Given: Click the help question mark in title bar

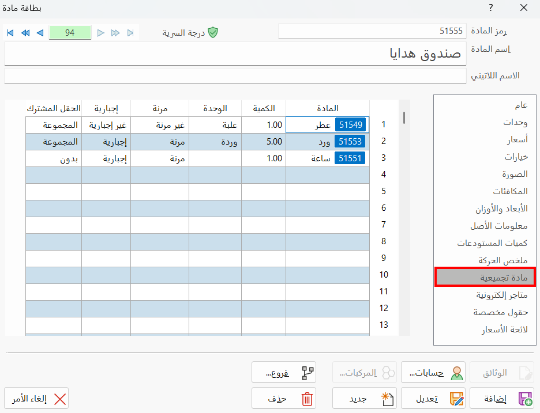Looking at the screenshot, I should point(491,8).
